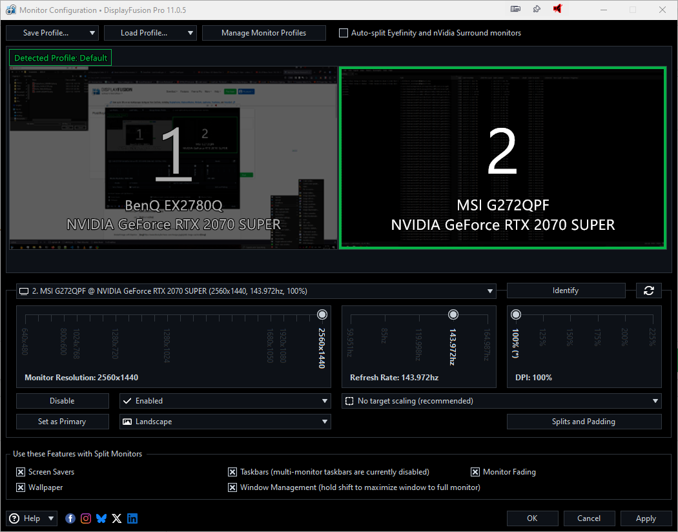Expand the Save Profile dropdown
The height and width of the screenshot is (532, 678).
pyautogui.click(x=52, y=33)
